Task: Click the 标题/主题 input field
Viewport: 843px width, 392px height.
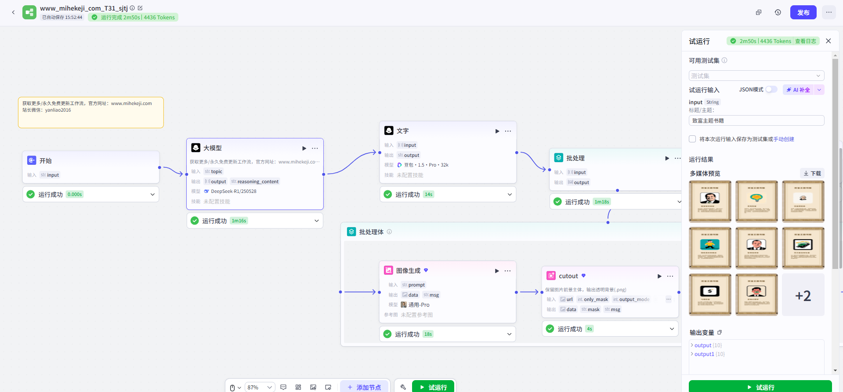Action: [x=756, y=120]
